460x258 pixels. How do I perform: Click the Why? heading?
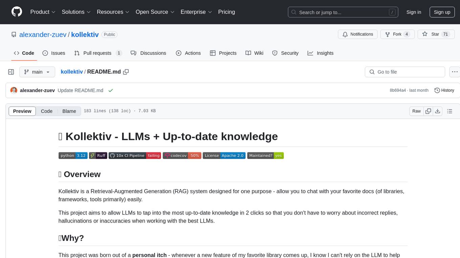(71, 238)
